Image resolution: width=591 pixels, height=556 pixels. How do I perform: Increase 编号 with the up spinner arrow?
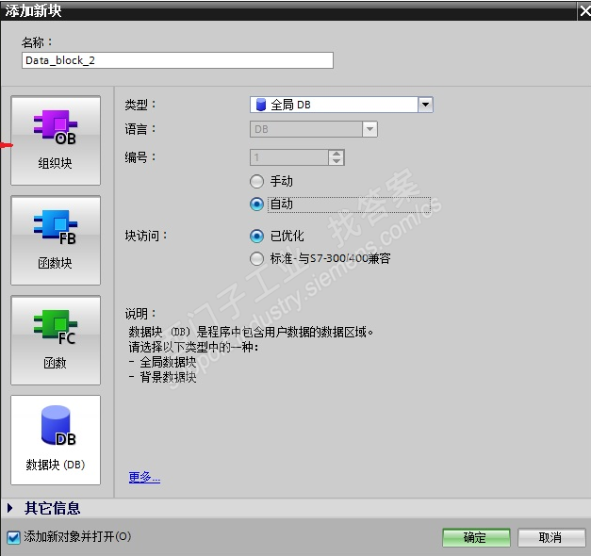click(337, 154)
